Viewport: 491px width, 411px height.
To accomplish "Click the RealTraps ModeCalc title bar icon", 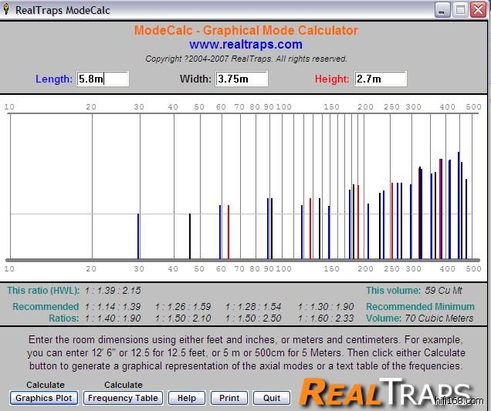I will [x=8, y=9].
